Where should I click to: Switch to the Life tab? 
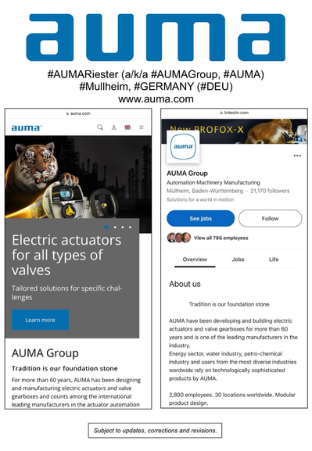coord(274,260)
